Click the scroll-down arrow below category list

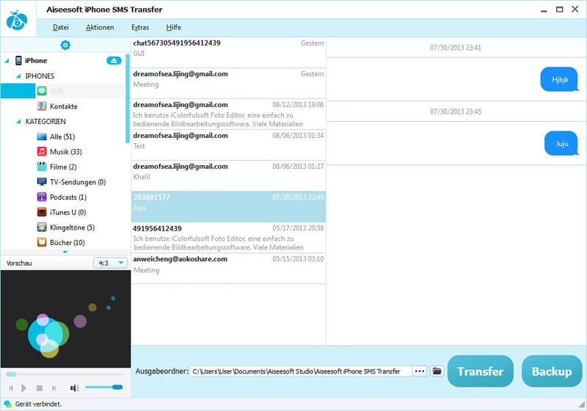coord(65,252)
